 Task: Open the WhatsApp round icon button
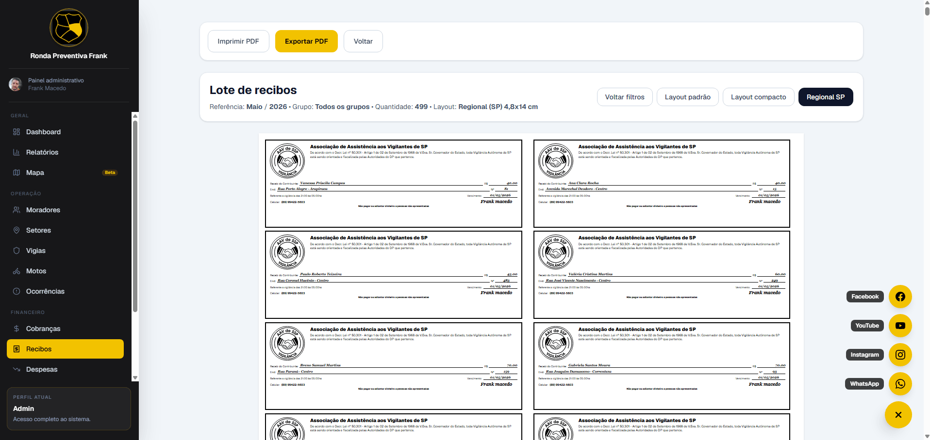(x=900, y=384)
